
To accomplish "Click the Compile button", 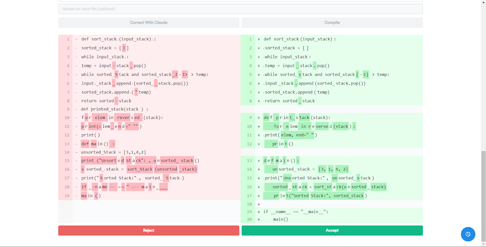I will 332,22.
